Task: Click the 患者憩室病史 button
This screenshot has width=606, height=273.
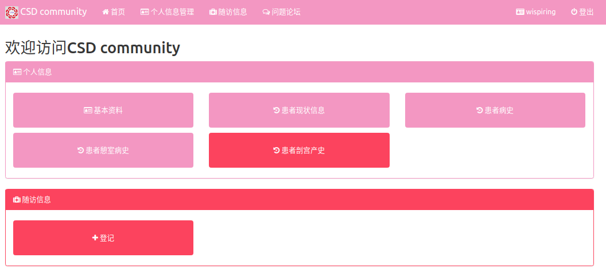Action: pos(103,151)
